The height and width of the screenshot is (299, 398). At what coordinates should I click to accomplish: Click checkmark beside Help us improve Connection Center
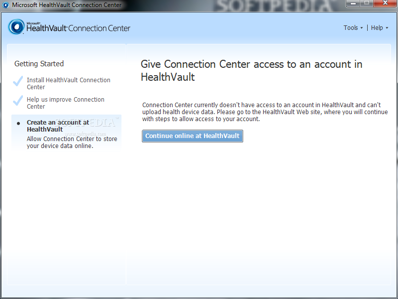(x=18, y=101)
